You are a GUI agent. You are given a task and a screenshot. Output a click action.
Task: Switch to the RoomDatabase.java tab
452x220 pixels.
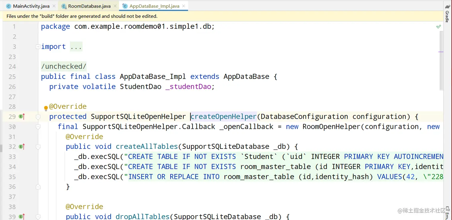point(89,6)
